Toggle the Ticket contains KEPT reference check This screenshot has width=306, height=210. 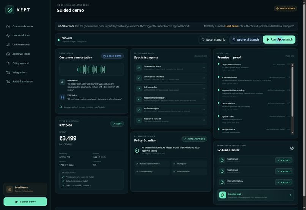pos(76,185)
